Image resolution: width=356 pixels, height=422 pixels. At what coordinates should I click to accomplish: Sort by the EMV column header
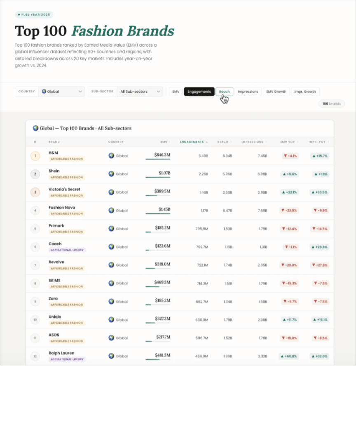click(165, 142)
